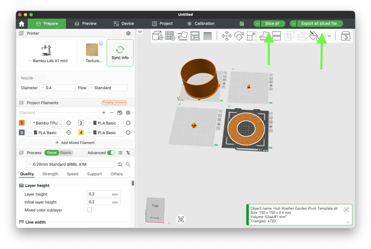Click the Slice all button
This screenshot has height=249, width=371.
point(272,24)
